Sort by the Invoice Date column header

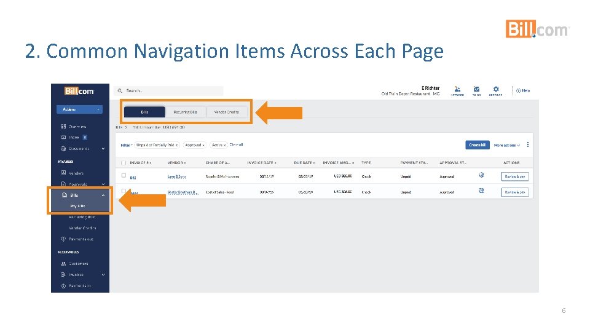point(262,163)
